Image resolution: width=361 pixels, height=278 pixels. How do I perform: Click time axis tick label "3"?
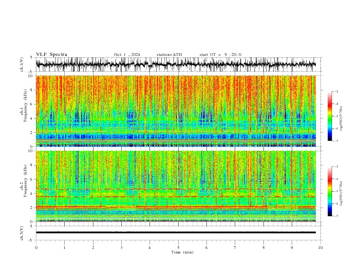121,248
